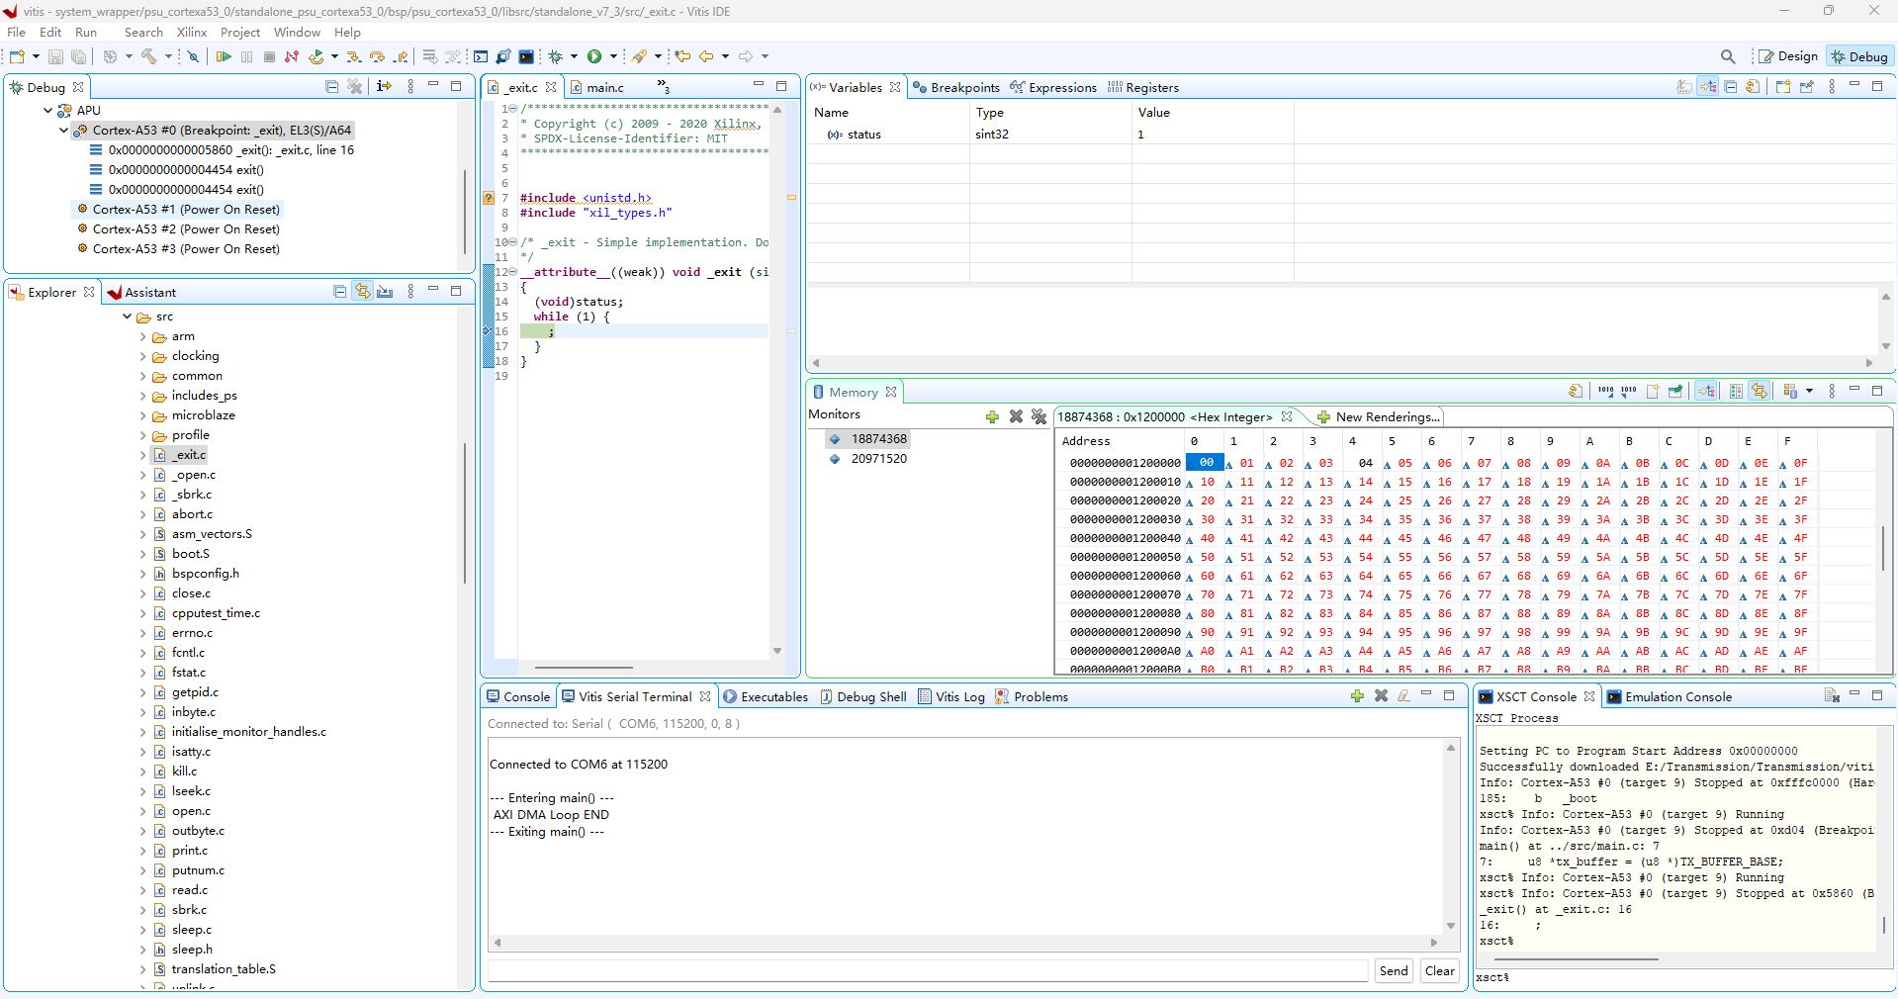Switch to Registers tab
The image size is (1898, 999).
coord(1143,87)
